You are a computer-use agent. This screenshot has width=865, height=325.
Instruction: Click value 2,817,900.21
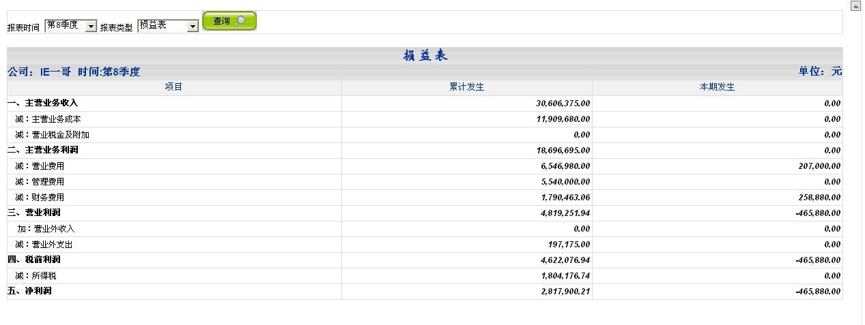tap(566, 292)
